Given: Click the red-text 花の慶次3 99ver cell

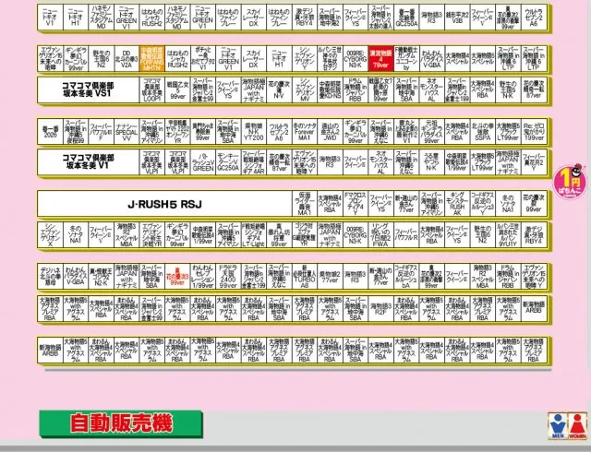Looking at the screenshot, I should (177, 277).
